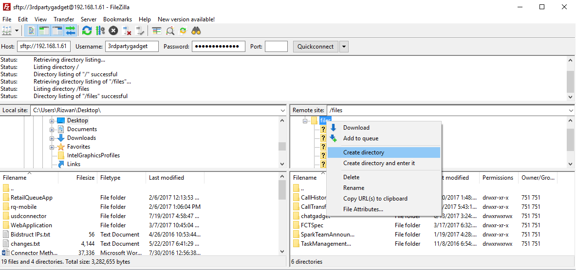
Task: Cancel the current operation
Action: tap(113, 31)
